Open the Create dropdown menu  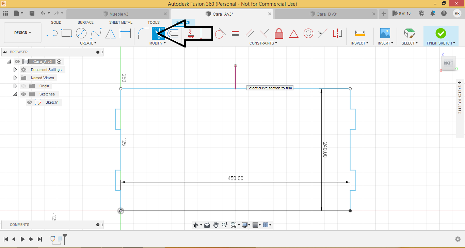pyautogui.click(x=88, y=43)
